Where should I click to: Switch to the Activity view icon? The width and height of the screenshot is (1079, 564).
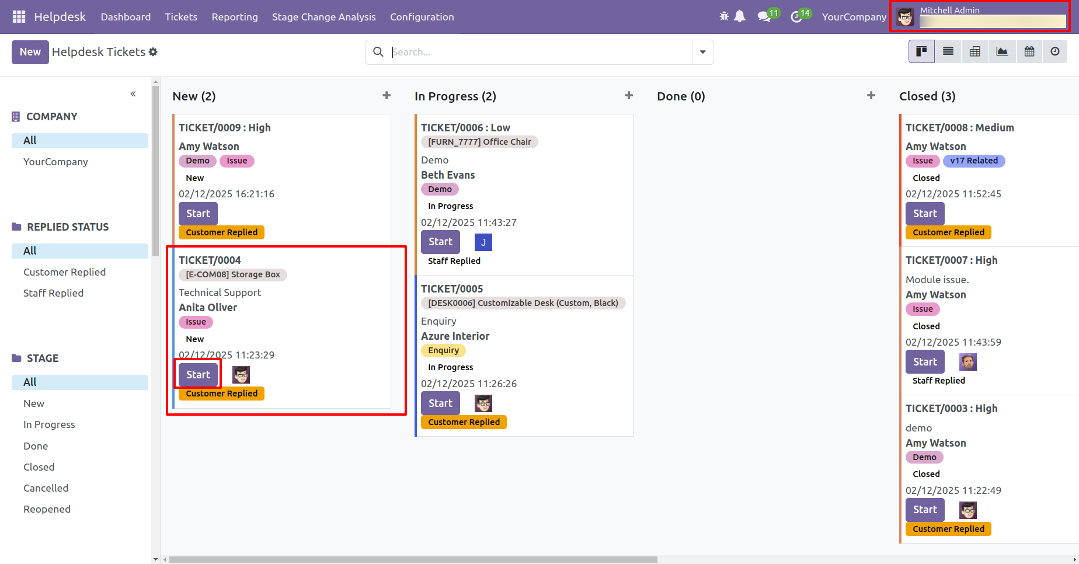click(x=1055, y=51)
